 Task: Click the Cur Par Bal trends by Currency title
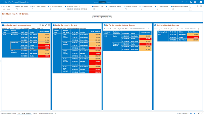[x=167, y=25]
